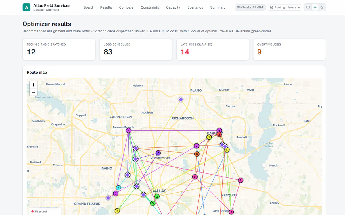Select the light theme sun icon
345x215 pixels.
point(315,7)
